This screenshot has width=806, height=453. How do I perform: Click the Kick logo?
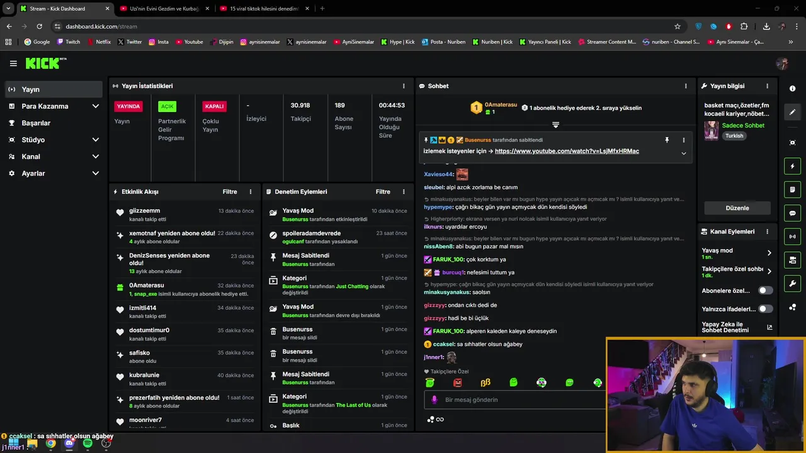(45, 63)
